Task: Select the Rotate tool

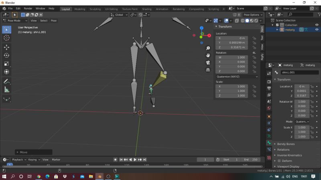Action: (x=6, y=55)
